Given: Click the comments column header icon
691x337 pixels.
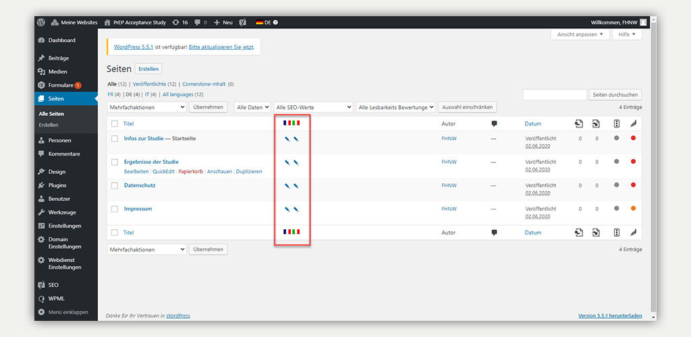Looking at the screenshot, I should point(494,124).
